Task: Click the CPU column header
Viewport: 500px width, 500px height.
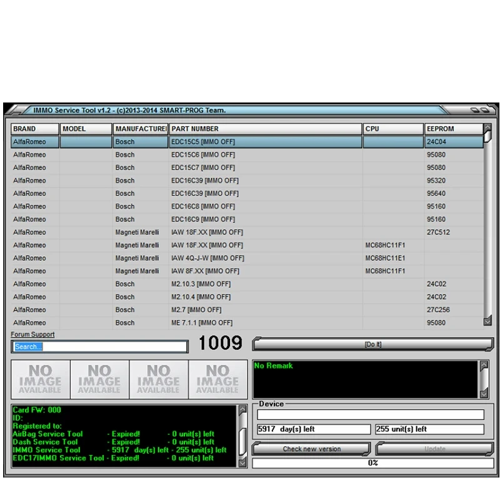Action: 393,129
